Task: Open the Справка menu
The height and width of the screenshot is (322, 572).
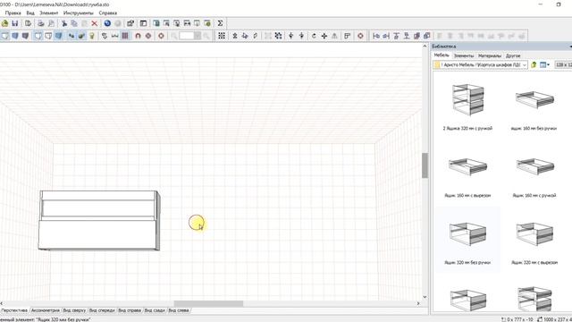Action: (108, 13)
